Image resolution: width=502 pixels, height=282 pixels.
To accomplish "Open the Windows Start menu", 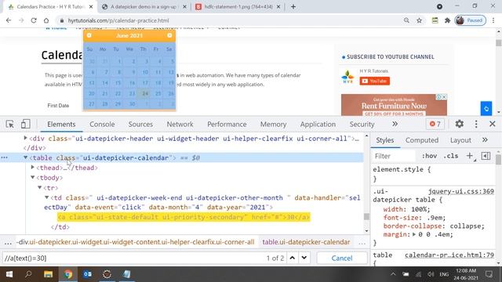I will coord(9,274).
